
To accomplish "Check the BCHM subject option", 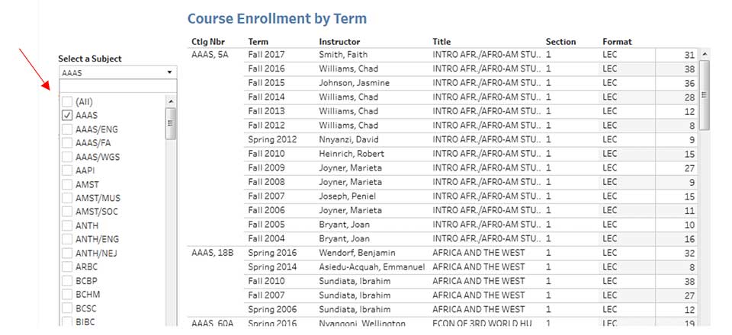I will pyautogui.click(x=67, y=295).
